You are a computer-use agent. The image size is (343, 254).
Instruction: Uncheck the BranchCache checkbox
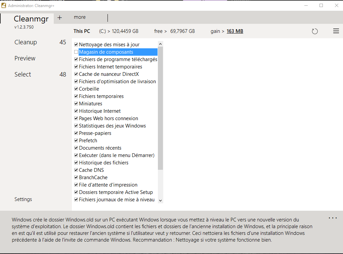(76, 177)
